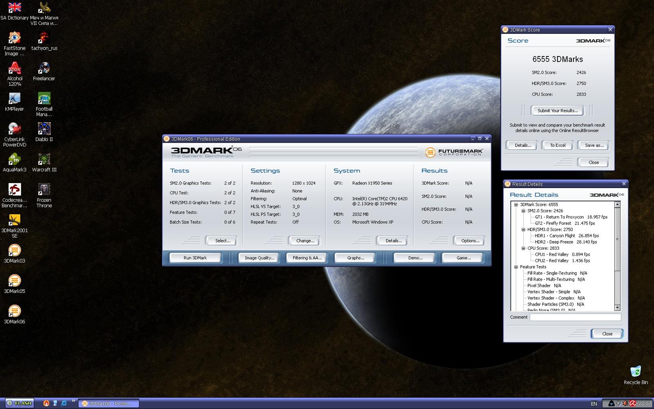Open the tachyon_rus desktop shortcut
Viewport: 654px width, 409px height.
click(x=44, y=41)
